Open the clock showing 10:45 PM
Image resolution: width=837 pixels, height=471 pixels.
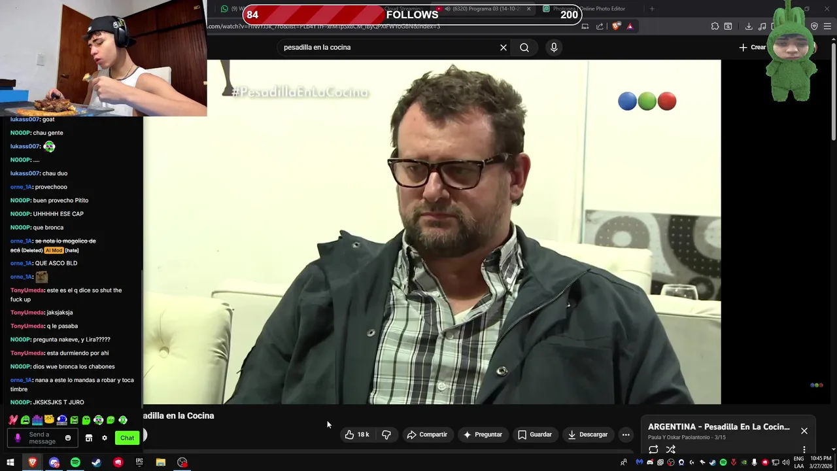point(821,462)
